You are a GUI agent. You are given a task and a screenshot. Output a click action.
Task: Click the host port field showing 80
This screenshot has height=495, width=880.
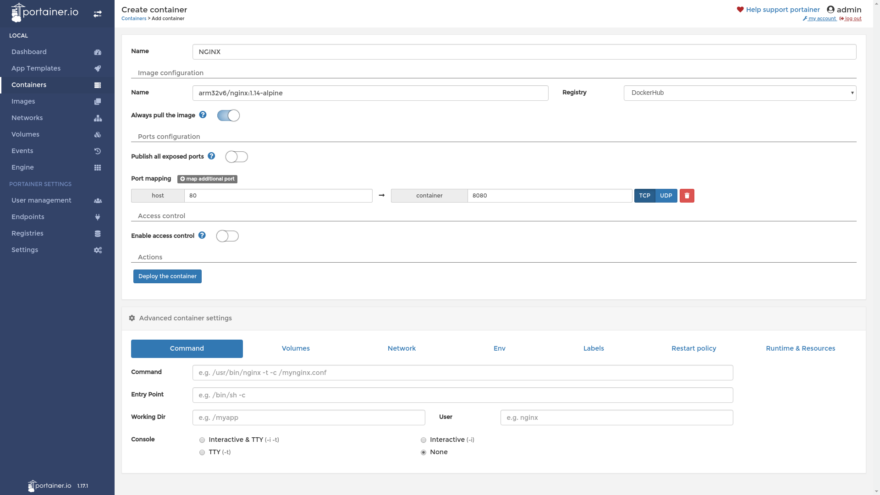(x=278, y=196)
